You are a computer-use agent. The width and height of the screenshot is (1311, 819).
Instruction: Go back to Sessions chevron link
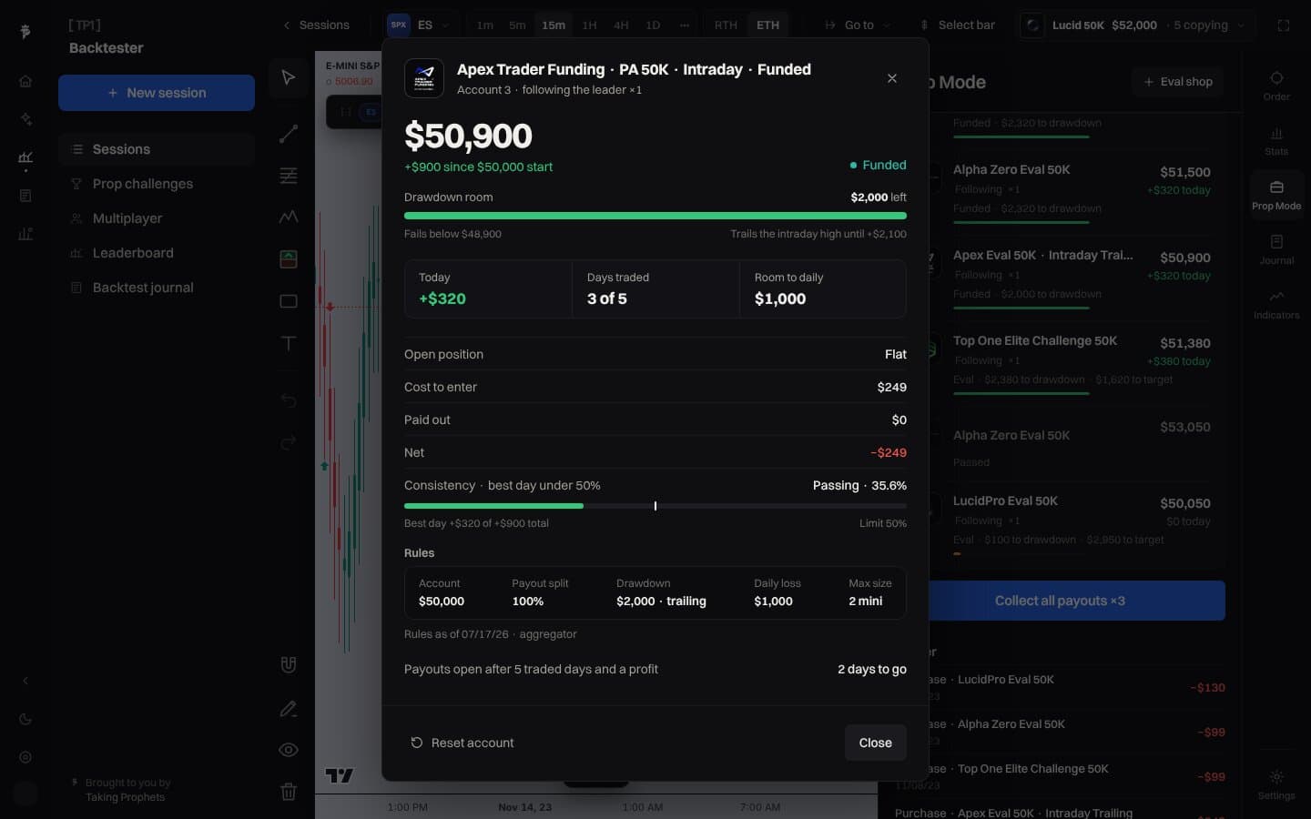click(x=316, y=25)
